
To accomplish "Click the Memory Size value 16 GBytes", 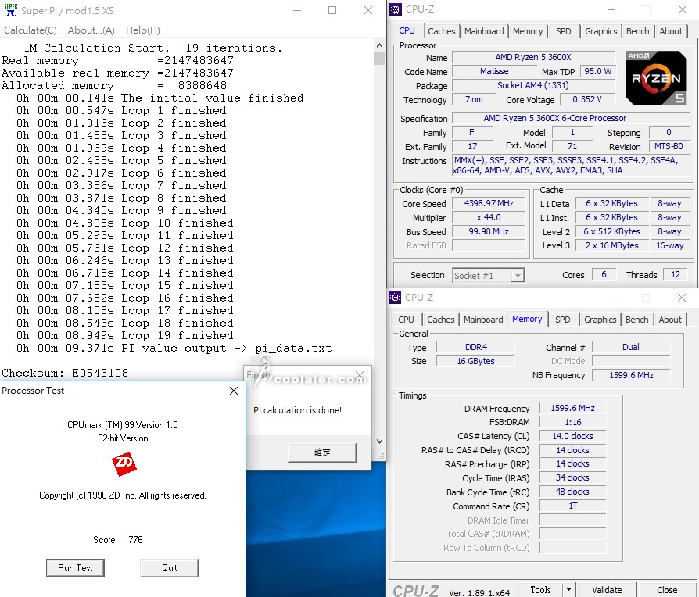I will [475, 361].
